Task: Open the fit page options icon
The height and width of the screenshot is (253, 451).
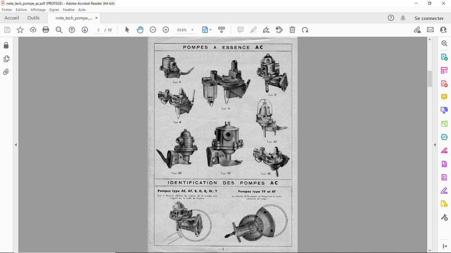Action: [205, 30]
